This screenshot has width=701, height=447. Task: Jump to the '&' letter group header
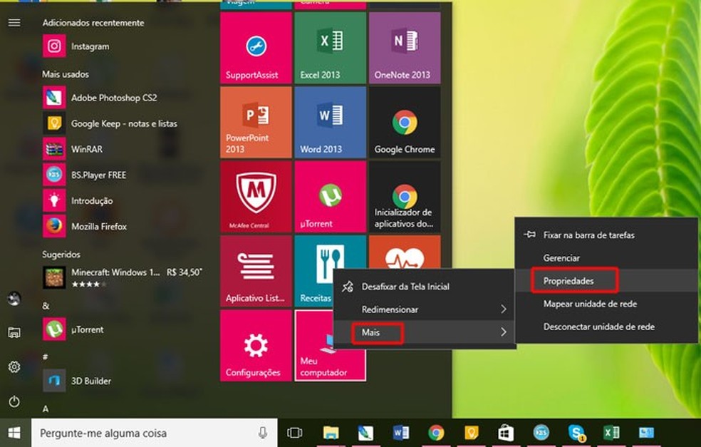[x=46, y=306]
